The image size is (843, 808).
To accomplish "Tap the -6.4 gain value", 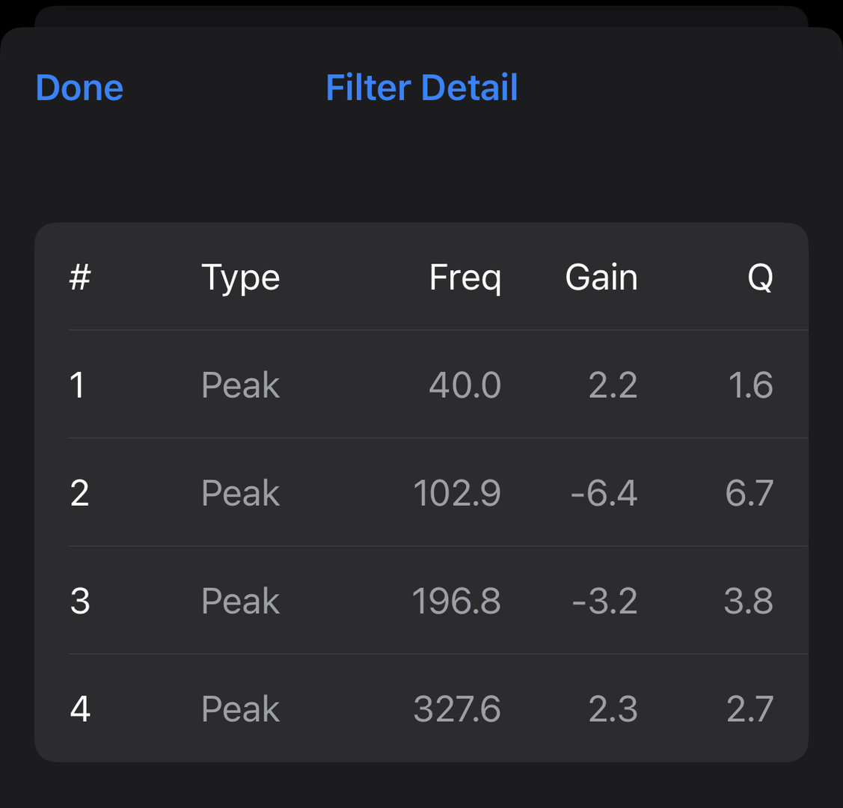I will click(x=604, y=493).
